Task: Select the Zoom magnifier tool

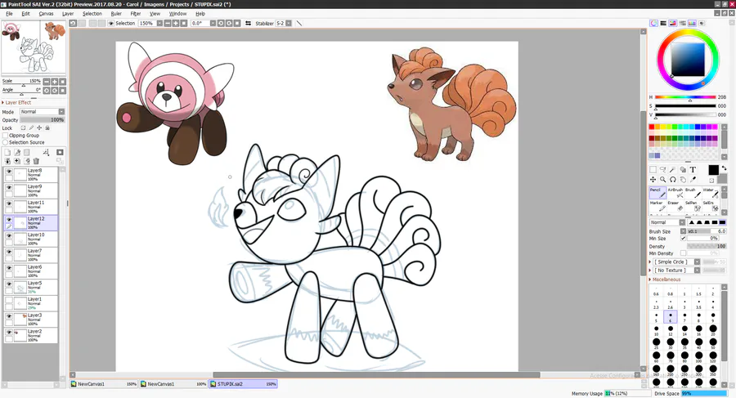Action: click(x=662, y=179)
